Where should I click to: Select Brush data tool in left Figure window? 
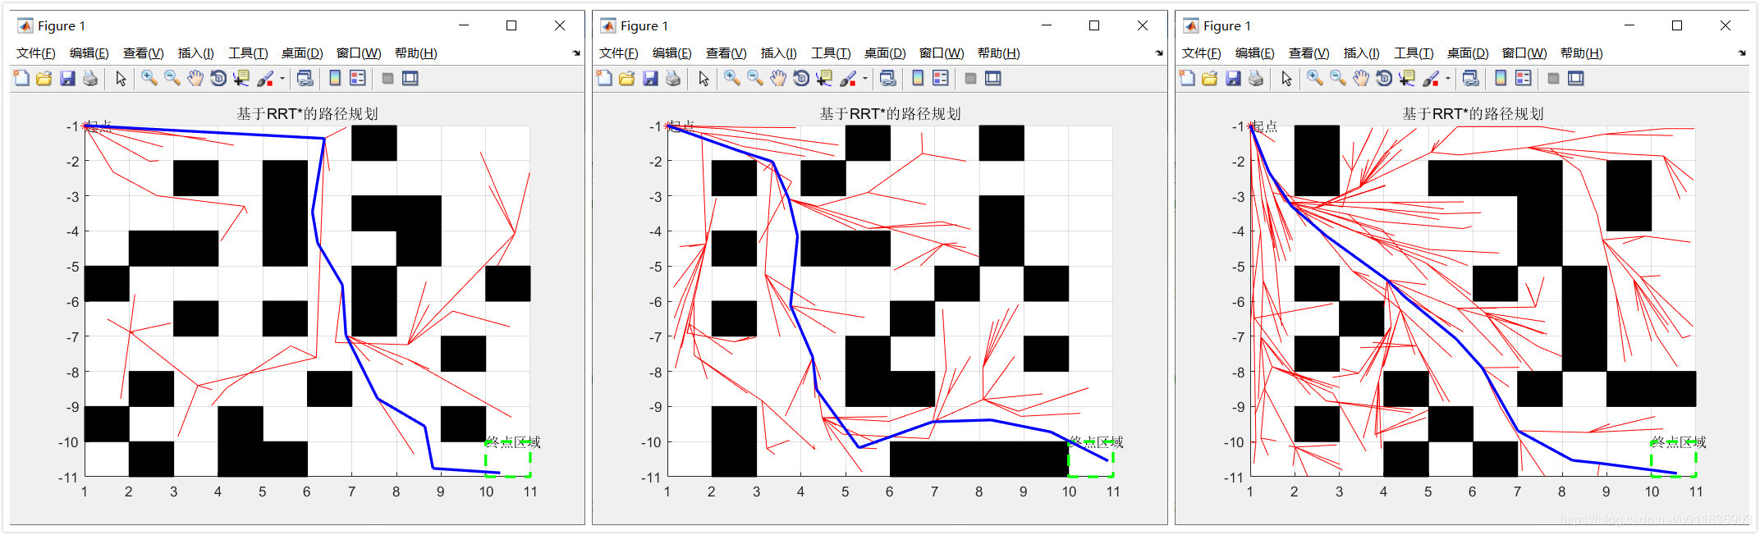[265, 78]
